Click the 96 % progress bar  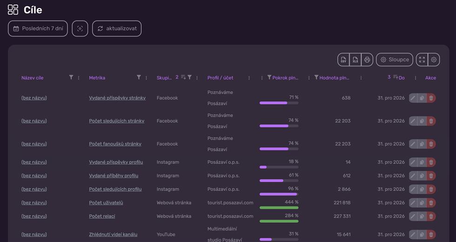click(279, 194)
